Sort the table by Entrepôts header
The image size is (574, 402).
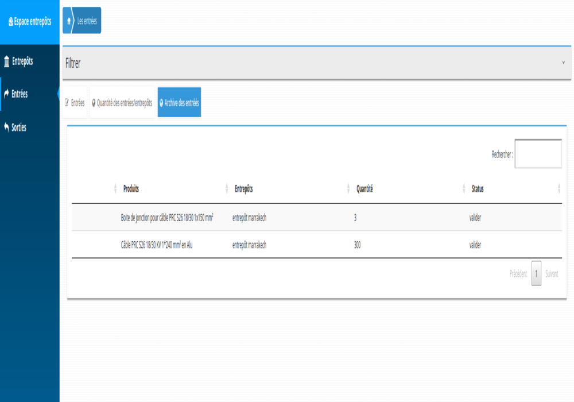[244, 189]
